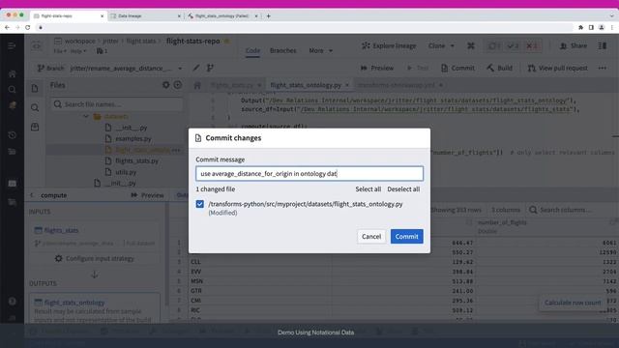Screen dimensions: 619x348
Task: Switch to the Code tab
Action: pos(252,50)
